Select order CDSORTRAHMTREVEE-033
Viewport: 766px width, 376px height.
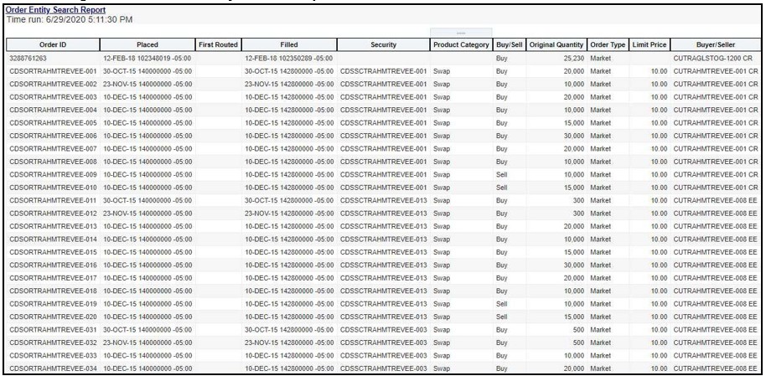click(x=54, y=355)
